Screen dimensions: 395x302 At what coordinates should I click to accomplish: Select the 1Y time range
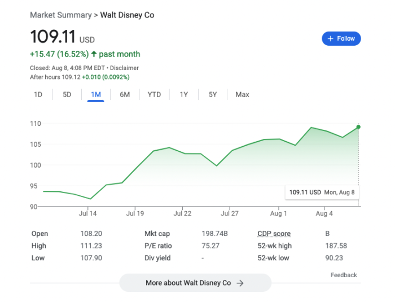[183, 95]
